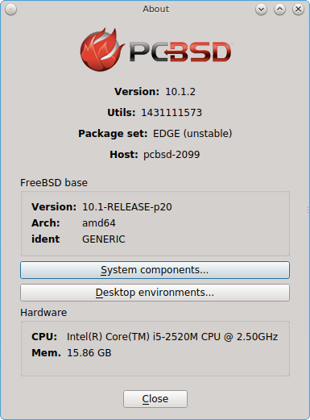The height and width of the screenshot is (420, 310).
Task: Click the About title bar text
Action: point(155,9)
